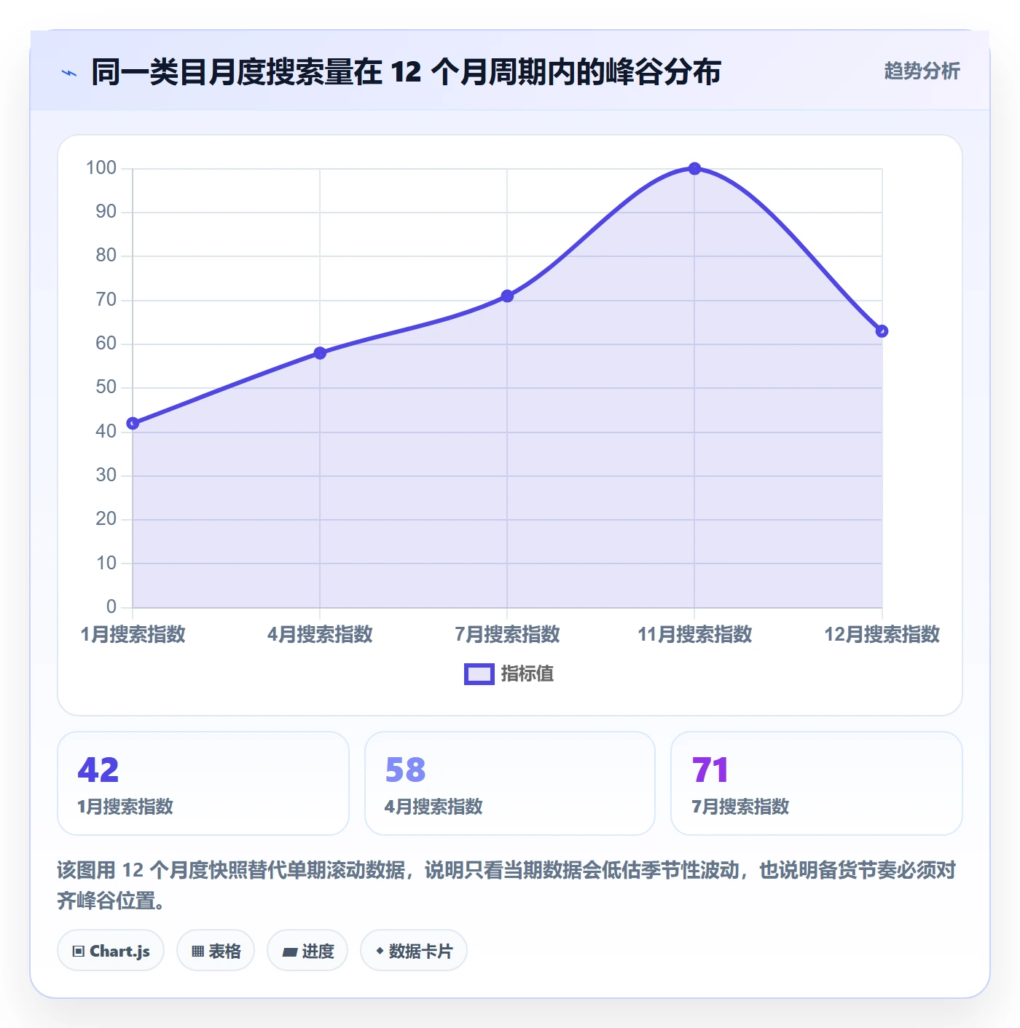Click the 趋势分析 label in header
The width and height of the screenshot is (1020, 1028).
coord(922,71)
